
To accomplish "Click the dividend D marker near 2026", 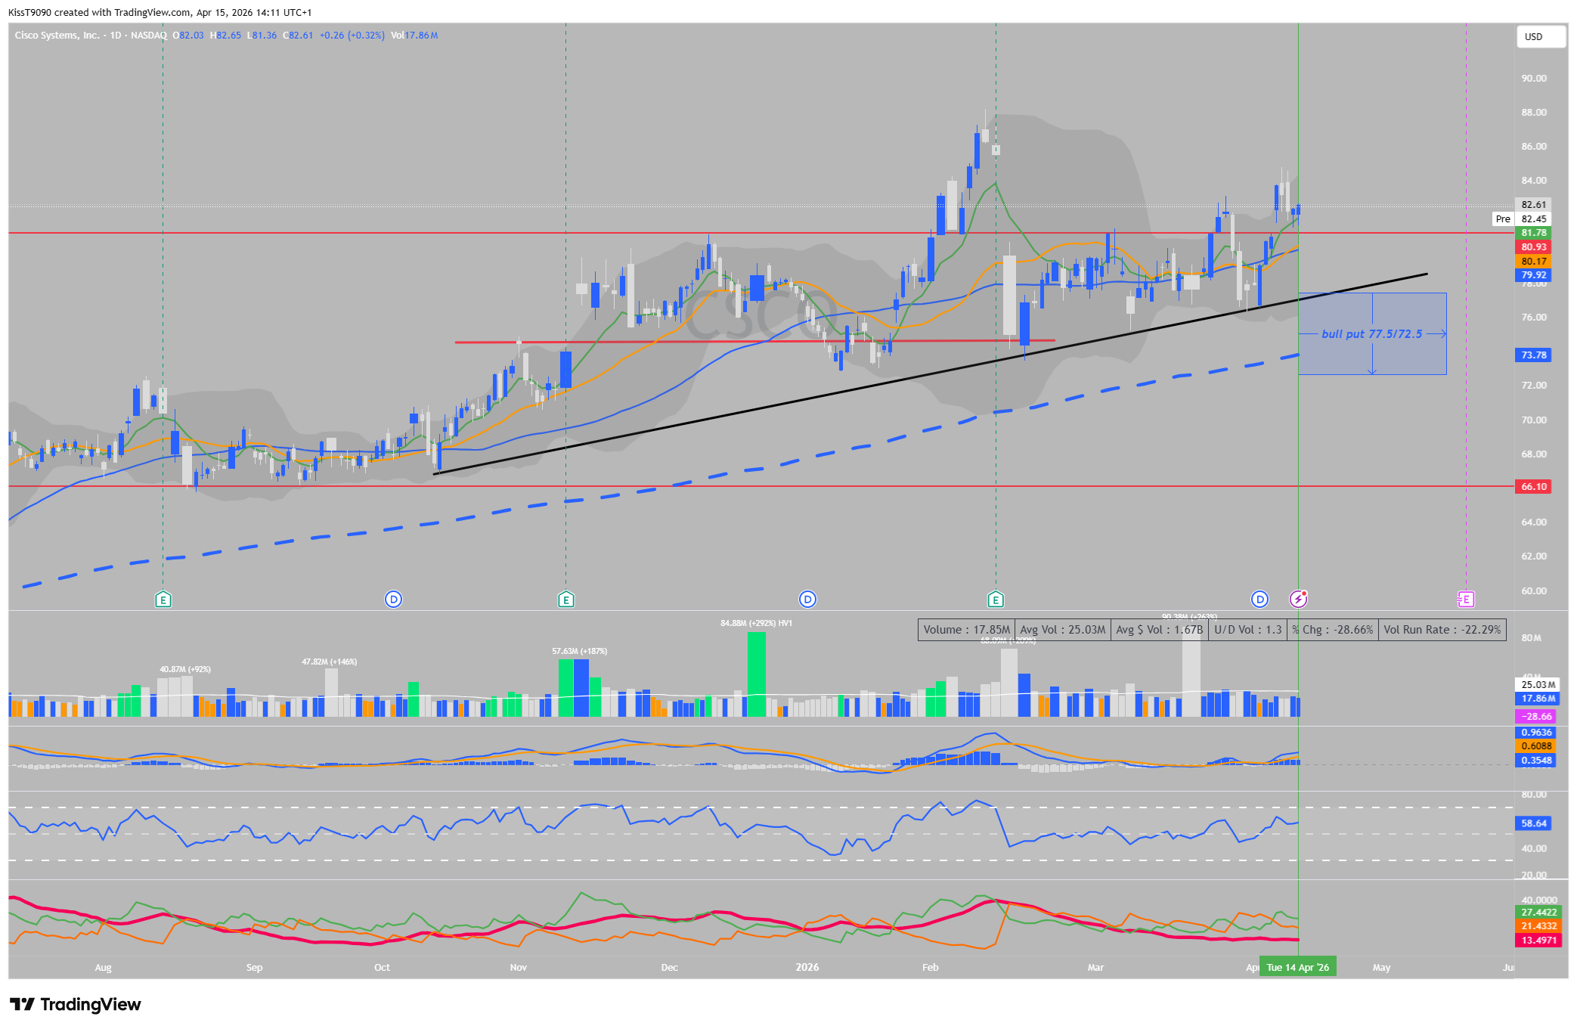I will click(807, 600).
